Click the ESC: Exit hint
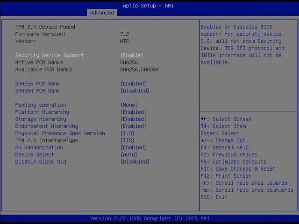This screenshot has width=299, height=224. pyautogui.click(x=214, y=197)
